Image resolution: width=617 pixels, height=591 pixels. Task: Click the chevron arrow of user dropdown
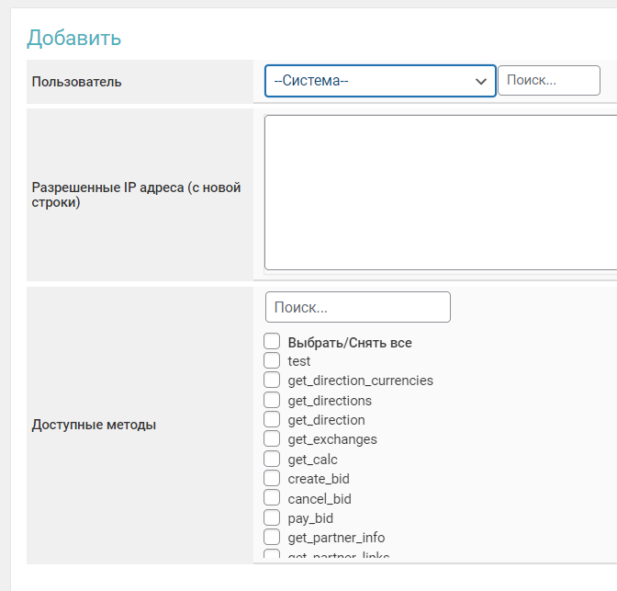click(480, 81)
